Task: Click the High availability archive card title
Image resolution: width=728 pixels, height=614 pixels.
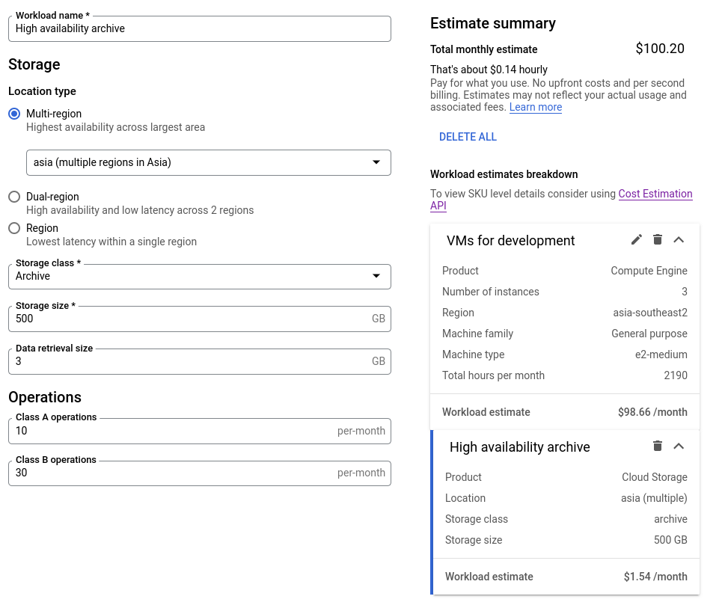Action: point(519,447)
